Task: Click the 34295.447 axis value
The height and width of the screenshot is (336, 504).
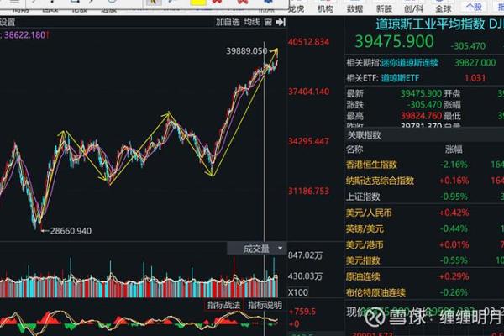Action: [x=308, y=141]
